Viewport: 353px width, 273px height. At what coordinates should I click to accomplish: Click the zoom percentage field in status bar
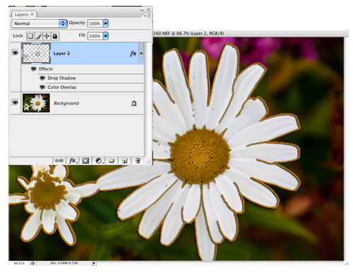[x=19, y=263]
